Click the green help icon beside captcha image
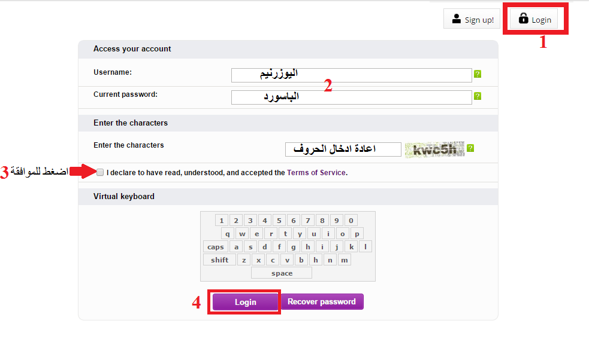This screenshot has height=339, width=589. tap(470, 148)
